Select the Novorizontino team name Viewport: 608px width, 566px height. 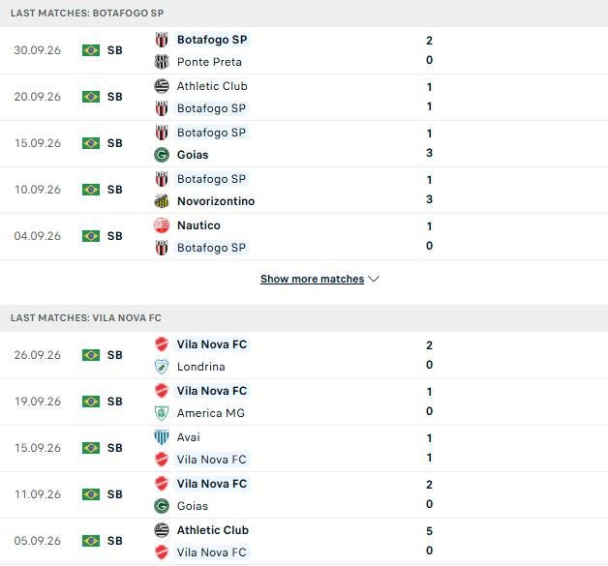216,201
